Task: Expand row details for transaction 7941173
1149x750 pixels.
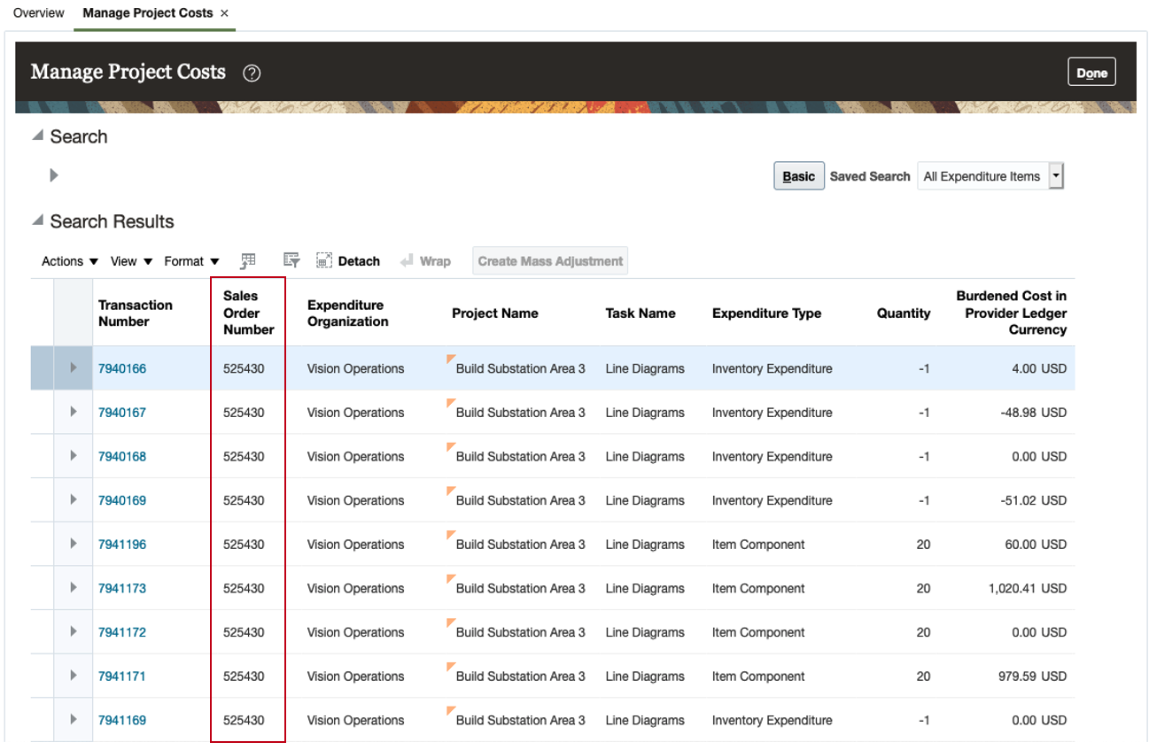Action: [74, 588]
